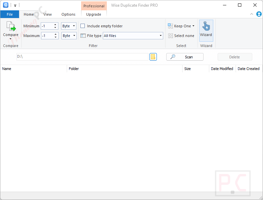Click the File type list icon

83,36
